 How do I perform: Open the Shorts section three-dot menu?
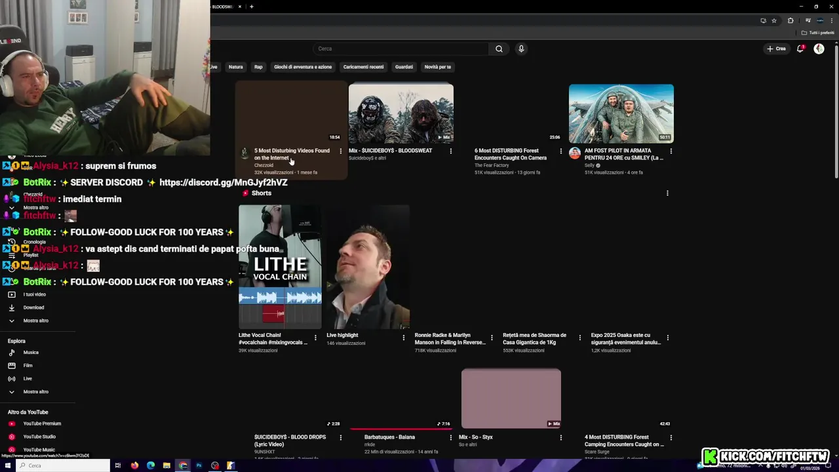(667, 193)
